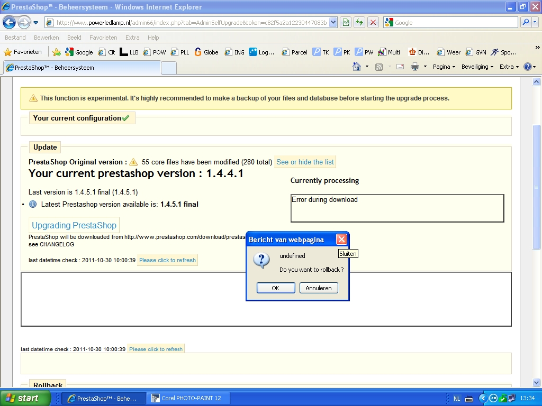Open the Log... favorites bookmark
Image resolution: width=542 pixels, height=406 pixels.
click(x=261, y=52)
